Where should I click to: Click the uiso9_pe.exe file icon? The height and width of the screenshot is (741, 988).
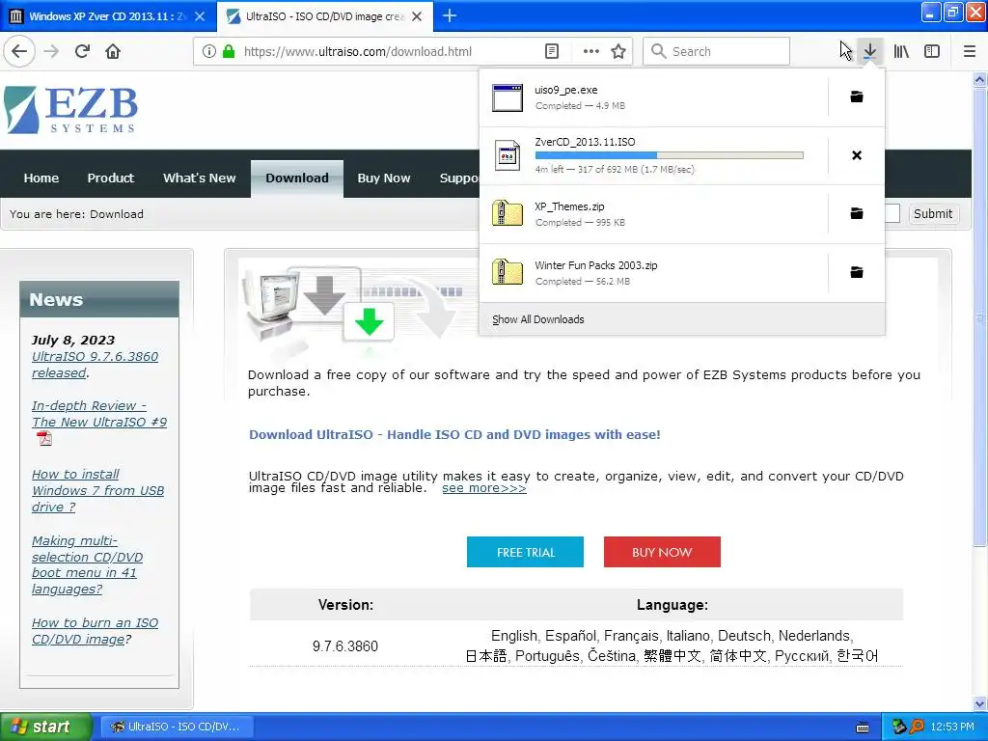point(508,97)
